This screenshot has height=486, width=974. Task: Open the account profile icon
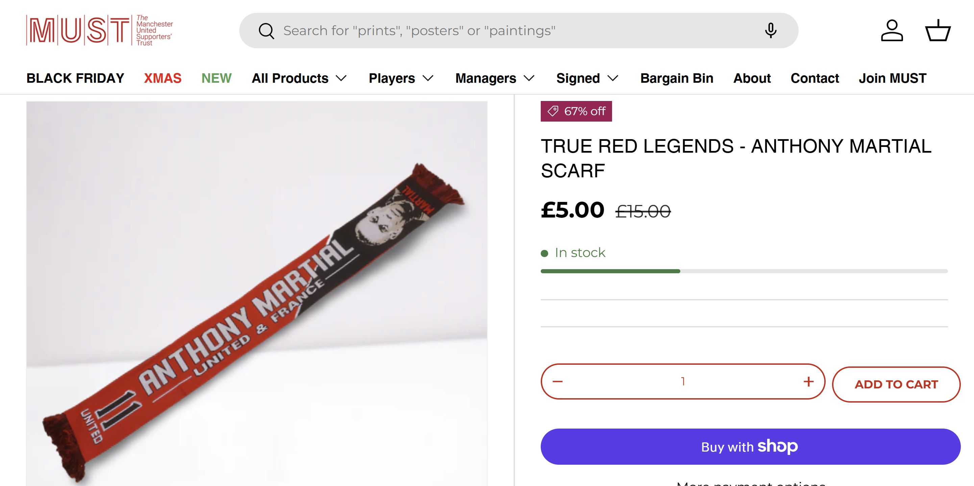(892, 31)
